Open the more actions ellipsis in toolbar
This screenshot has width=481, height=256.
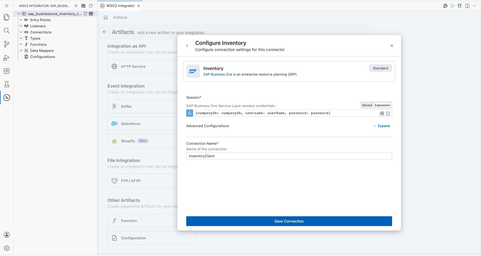pyautogui.click(x=475, y=6)
